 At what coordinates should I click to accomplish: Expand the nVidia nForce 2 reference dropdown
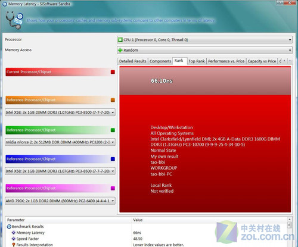[60, 142]
